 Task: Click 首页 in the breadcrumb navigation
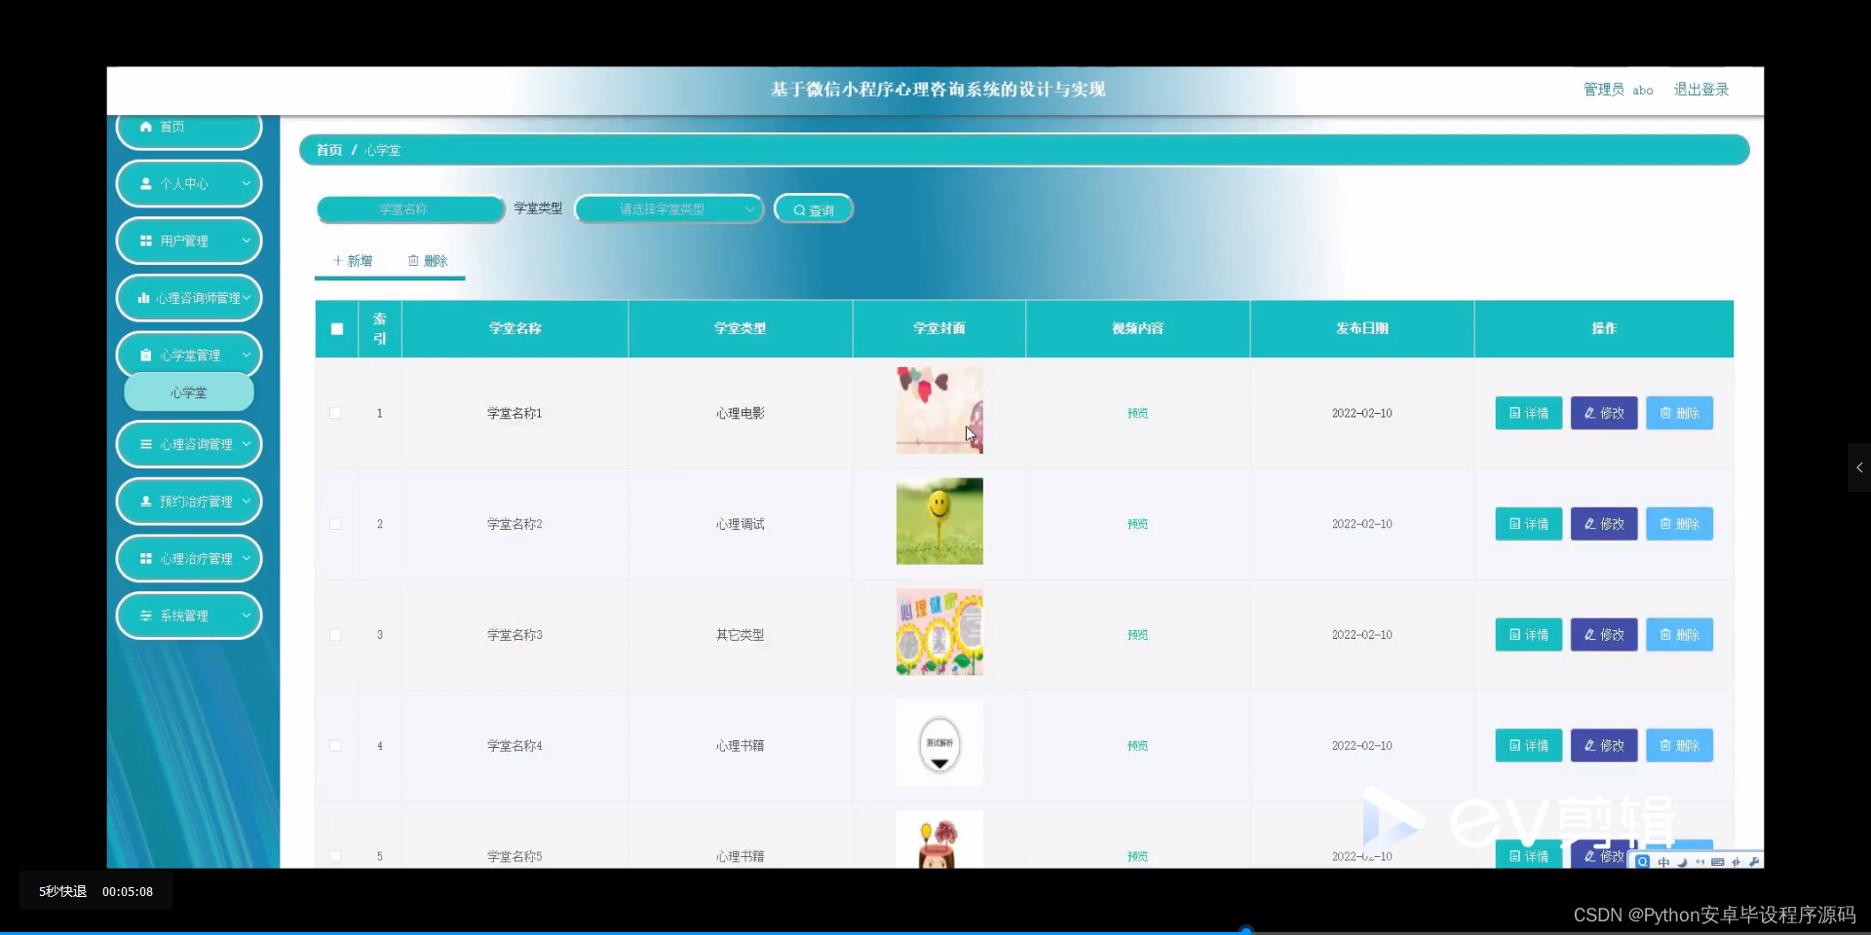click(x=328, y=149)
